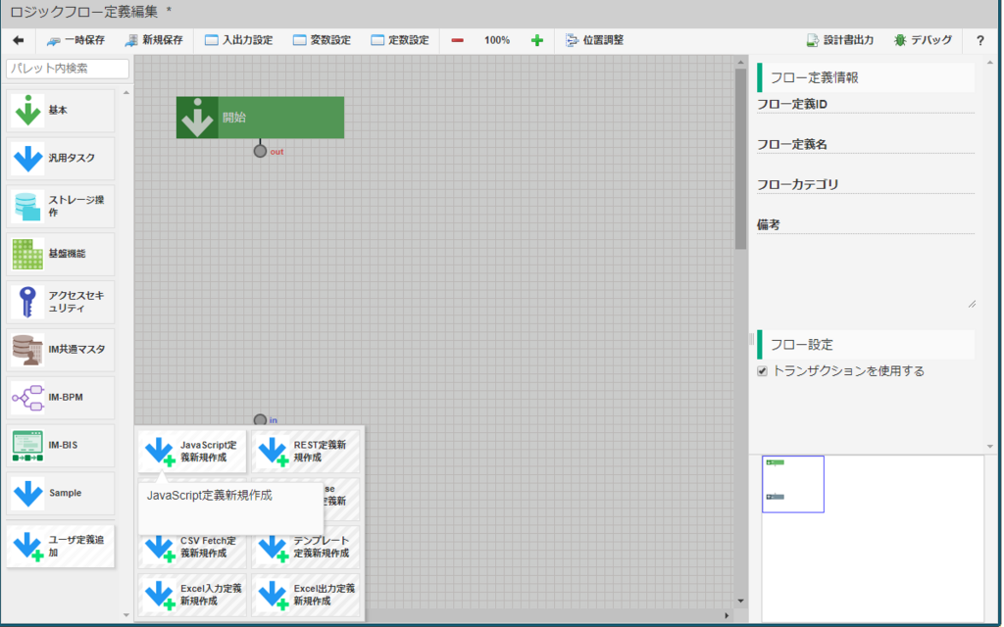Select JavaScript定義新規作成 item
This screenshot has width=1004, height=627.
pos(192,451)
